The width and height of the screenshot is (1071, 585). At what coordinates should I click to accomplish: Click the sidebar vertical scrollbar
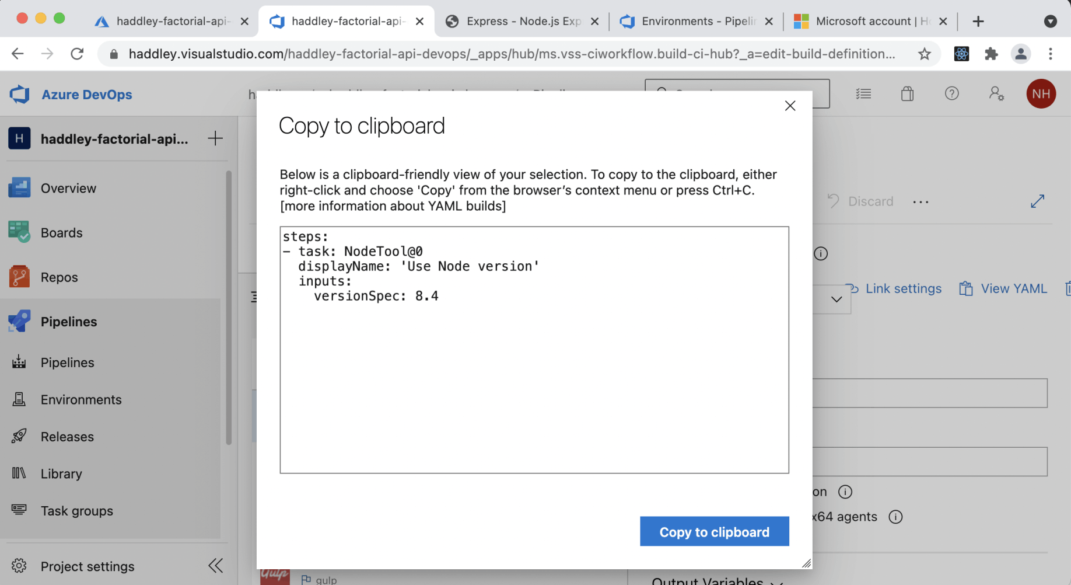point(229,308)
